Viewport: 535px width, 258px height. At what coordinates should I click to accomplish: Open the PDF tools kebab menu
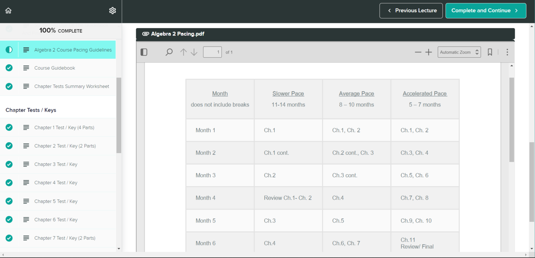point(507,52)
